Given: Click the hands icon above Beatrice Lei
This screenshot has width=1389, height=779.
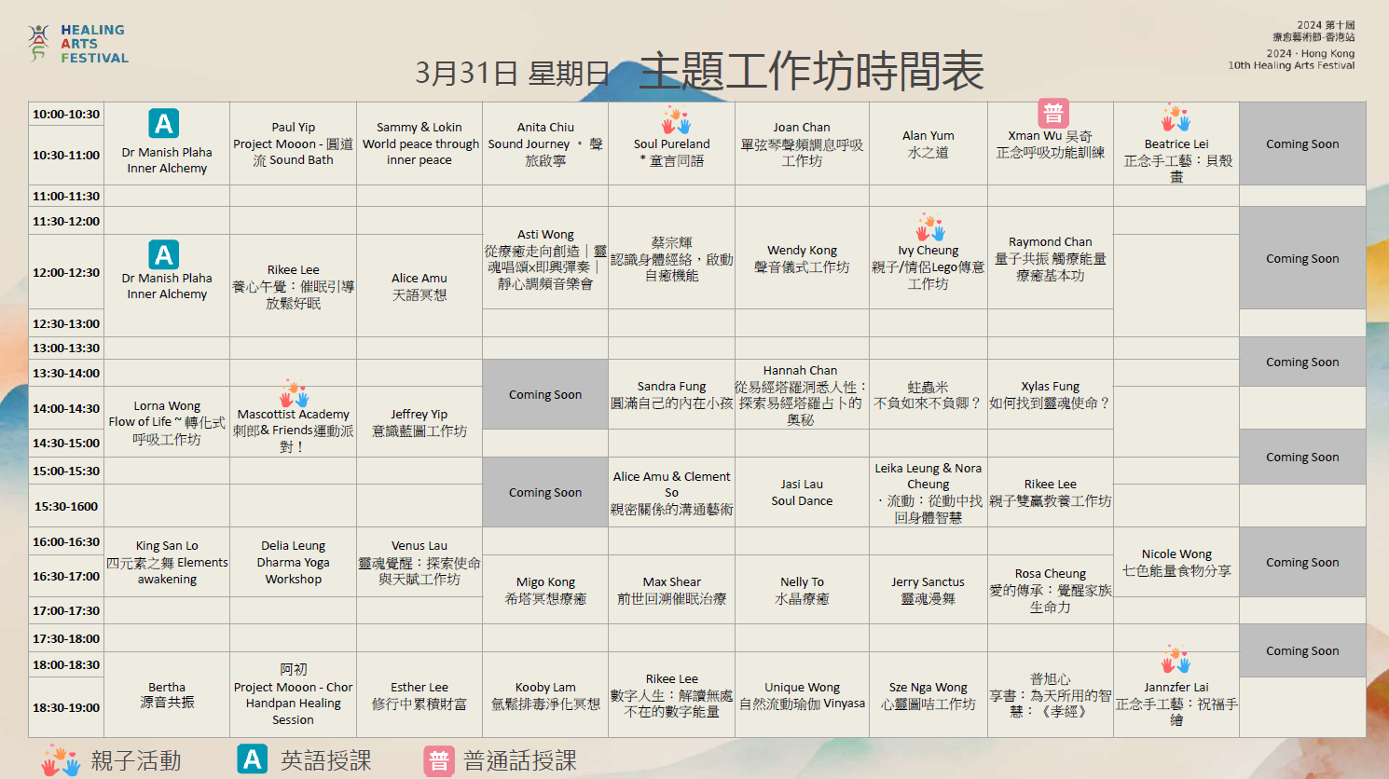Looking at the screenshot, I should (1176, 119).
